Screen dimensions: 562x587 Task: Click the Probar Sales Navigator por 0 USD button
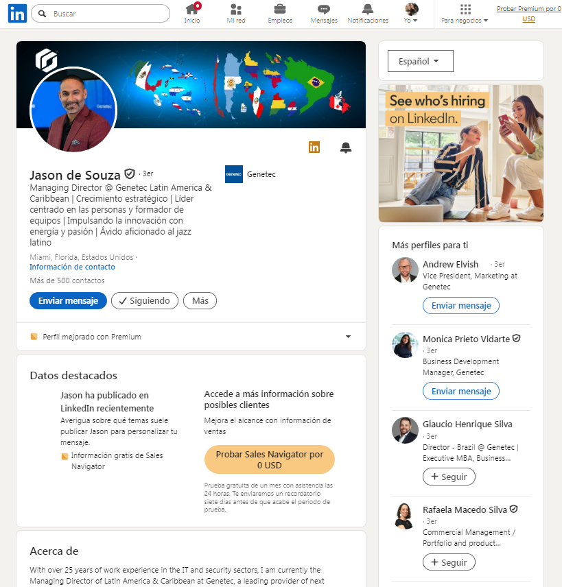click(270, 459)
